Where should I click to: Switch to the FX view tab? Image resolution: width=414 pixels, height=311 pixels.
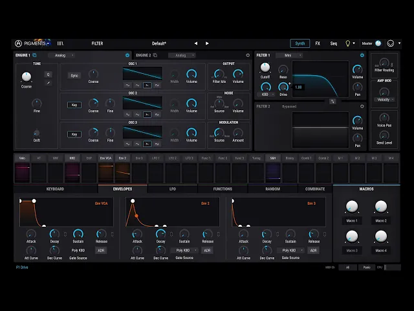click(318, 43)
